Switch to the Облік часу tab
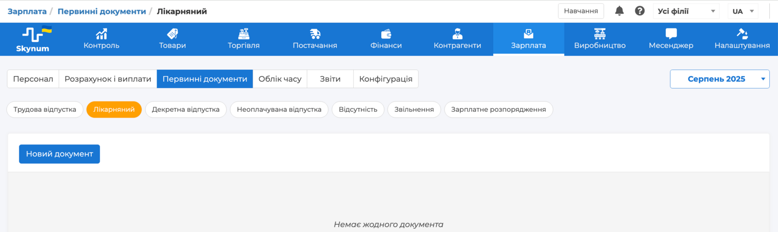Image resolution: width=778 pixels, height=232 pixels. 280,79
